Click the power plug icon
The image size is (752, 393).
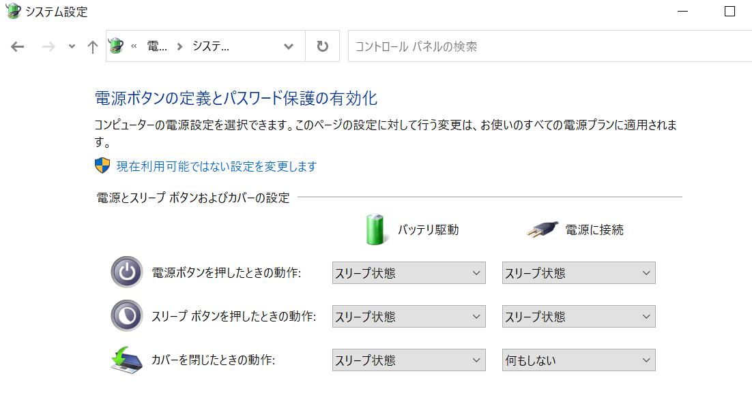click(x=543, y=230)
